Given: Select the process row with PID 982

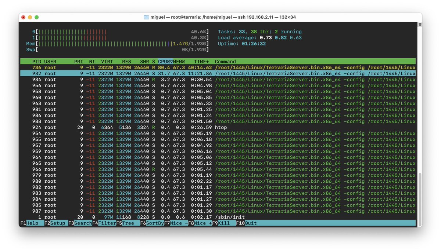Looking at the screenshot, I should [218, 187].
